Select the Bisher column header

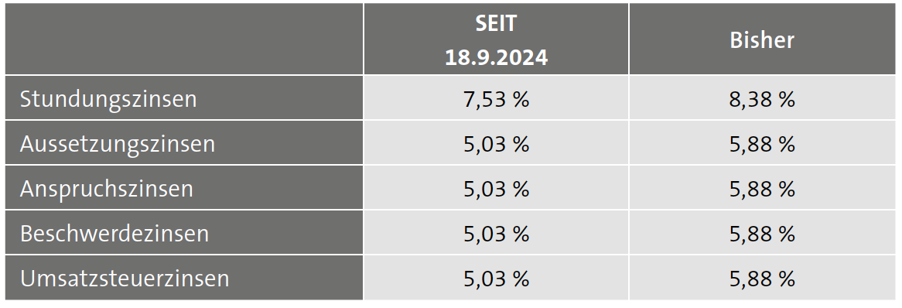(762, 39)
